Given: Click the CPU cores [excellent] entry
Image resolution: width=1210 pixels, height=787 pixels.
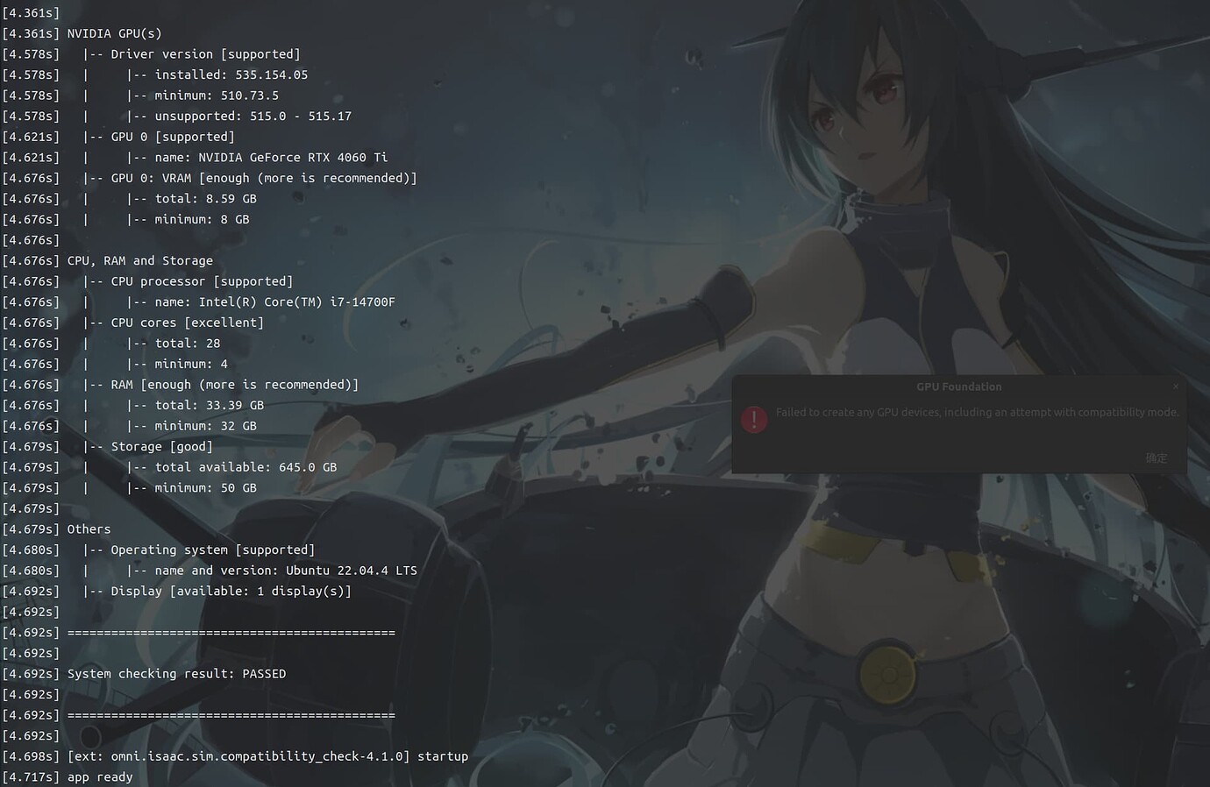Looking at the screenshot, I should tap(165, 322).
